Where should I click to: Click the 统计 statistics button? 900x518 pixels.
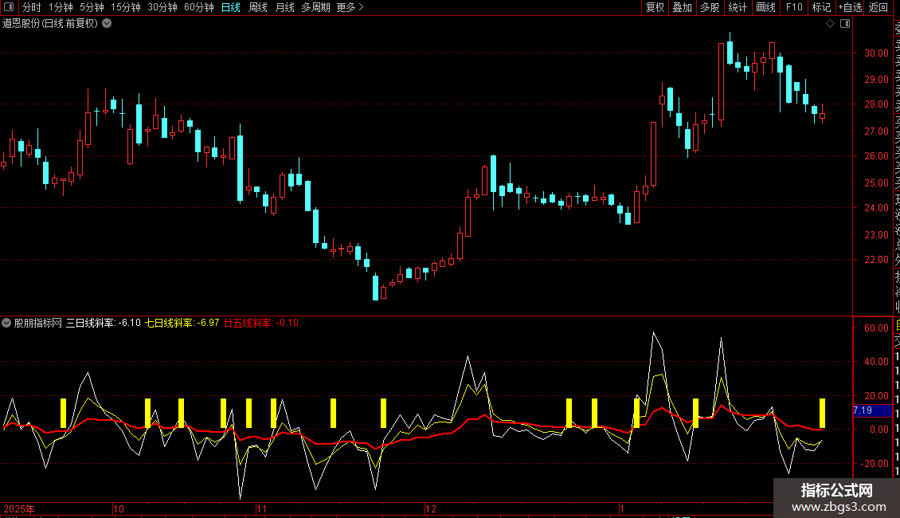pos(738,7)
